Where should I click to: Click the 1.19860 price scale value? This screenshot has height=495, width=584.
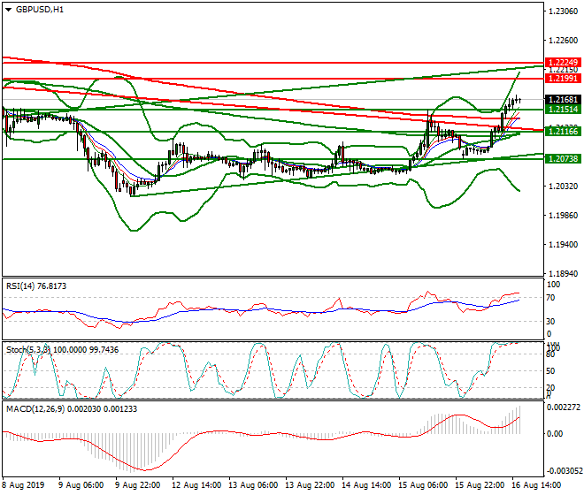563,216
